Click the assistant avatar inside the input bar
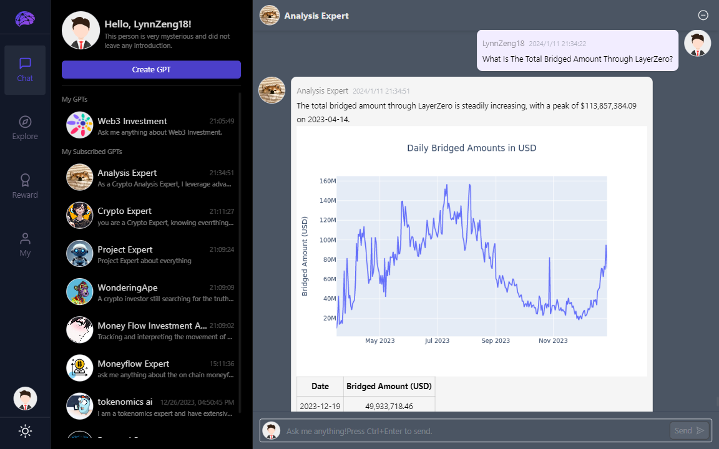 (x=271, y=430)
